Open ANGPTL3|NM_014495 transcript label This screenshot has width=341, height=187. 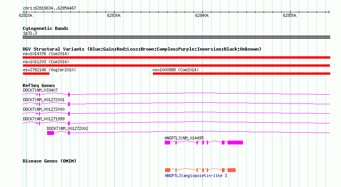pos(184,138)
